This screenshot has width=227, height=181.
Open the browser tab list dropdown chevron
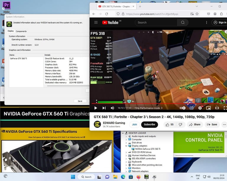point(197,6)
